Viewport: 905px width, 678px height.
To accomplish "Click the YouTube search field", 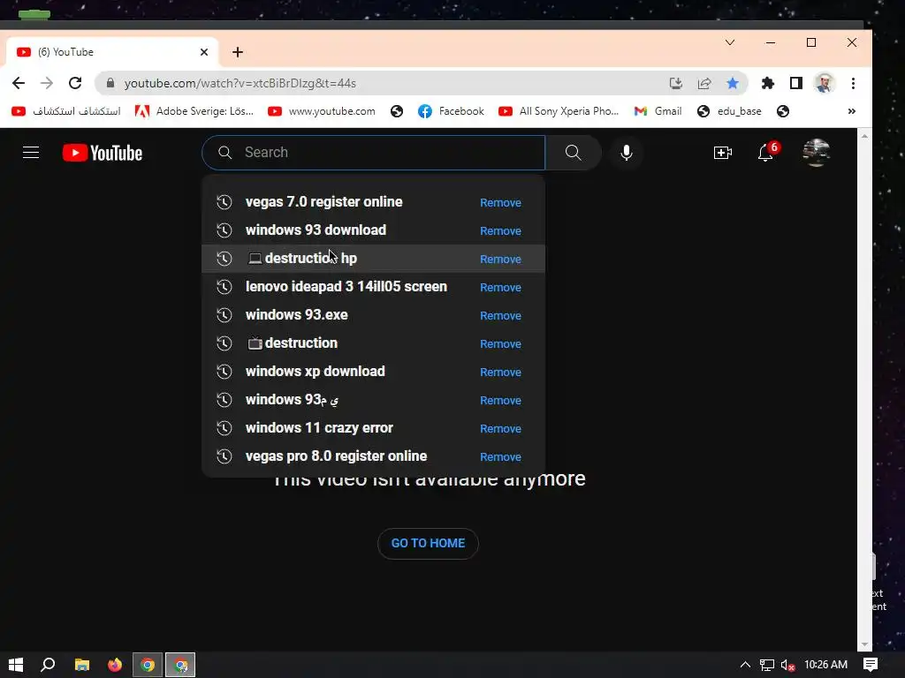I will pyautogui.click(x=374, y=153).
